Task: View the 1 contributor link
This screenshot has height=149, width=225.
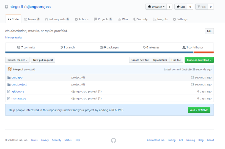Action: point(193,47)
